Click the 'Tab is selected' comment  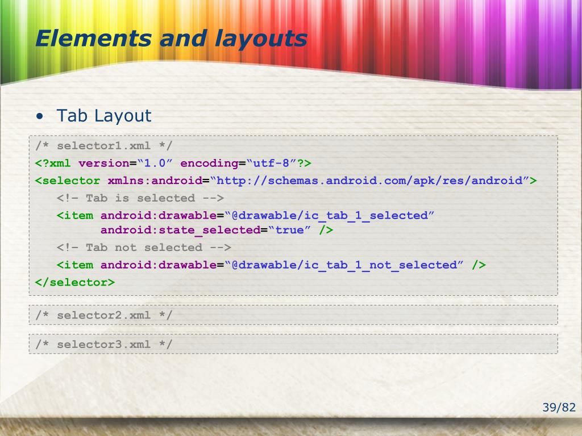point(140,198)
